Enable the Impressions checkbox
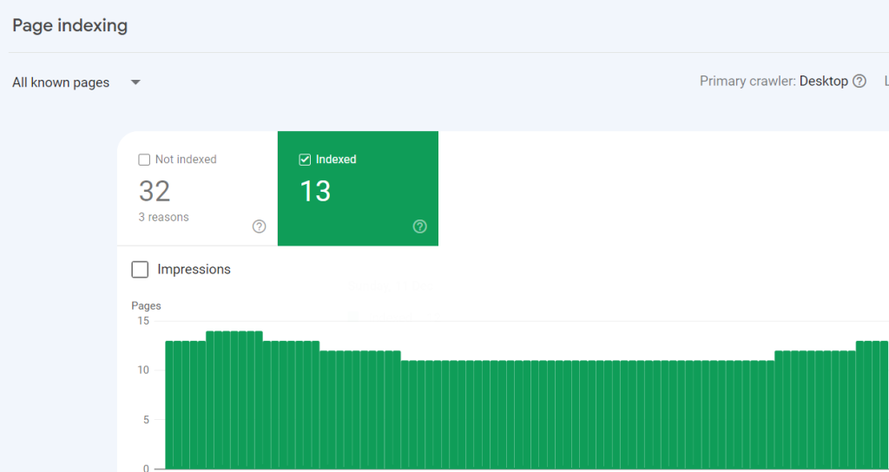The width and height of the screenshot is (889, 472). 140,270
